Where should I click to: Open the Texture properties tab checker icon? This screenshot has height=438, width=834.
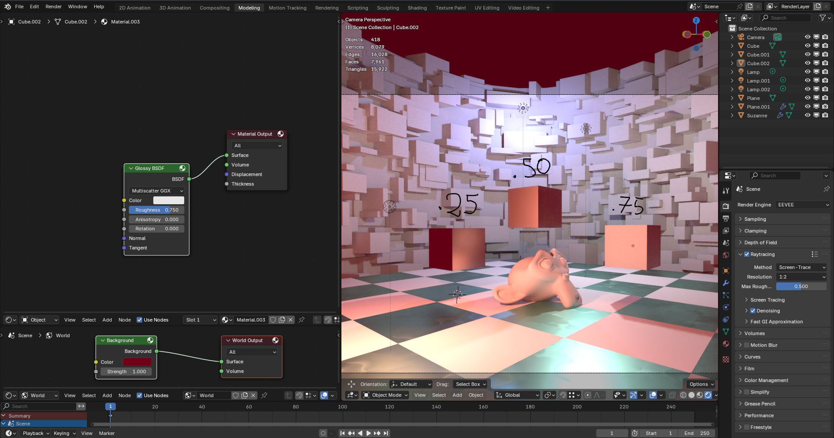[726, 359]
